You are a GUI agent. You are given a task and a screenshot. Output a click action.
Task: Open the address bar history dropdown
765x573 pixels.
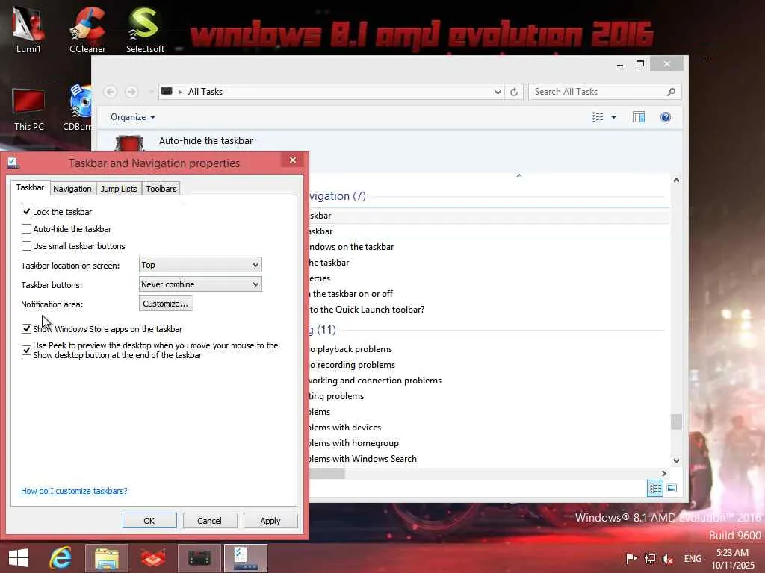point(498,92)
